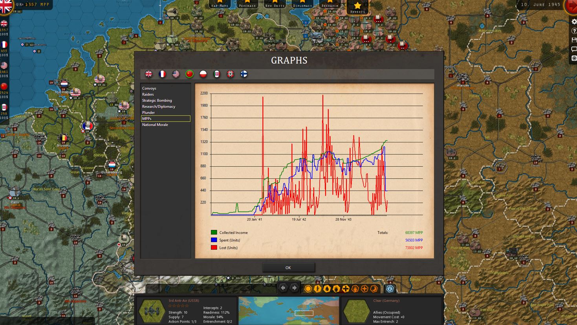Image resolution: width=577 pixels, height=325 pixels.
Task: Select the UK flag in the side panel
Action: [4, 24]
